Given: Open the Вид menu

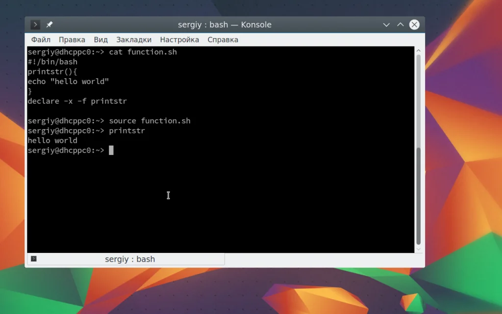Looking at the screenshot, I should 100,40.
